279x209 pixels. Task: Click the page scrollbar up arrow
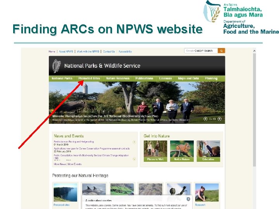[254, 51]
